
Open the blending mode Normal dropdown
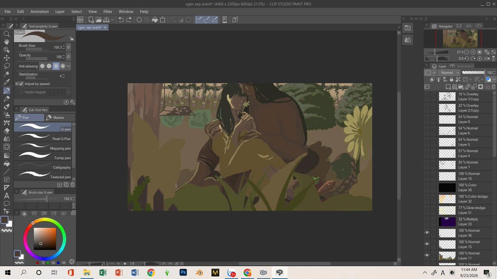coord(449,72)
